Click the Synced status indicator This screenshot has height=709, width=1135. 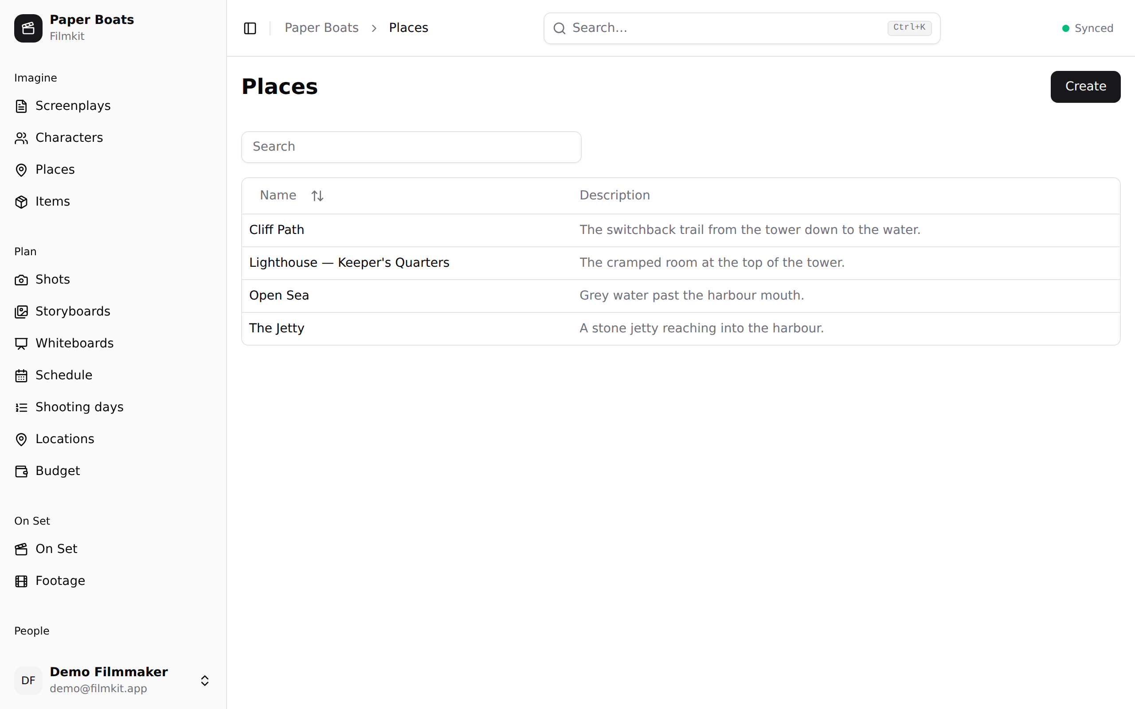[x=1087, y=28]
